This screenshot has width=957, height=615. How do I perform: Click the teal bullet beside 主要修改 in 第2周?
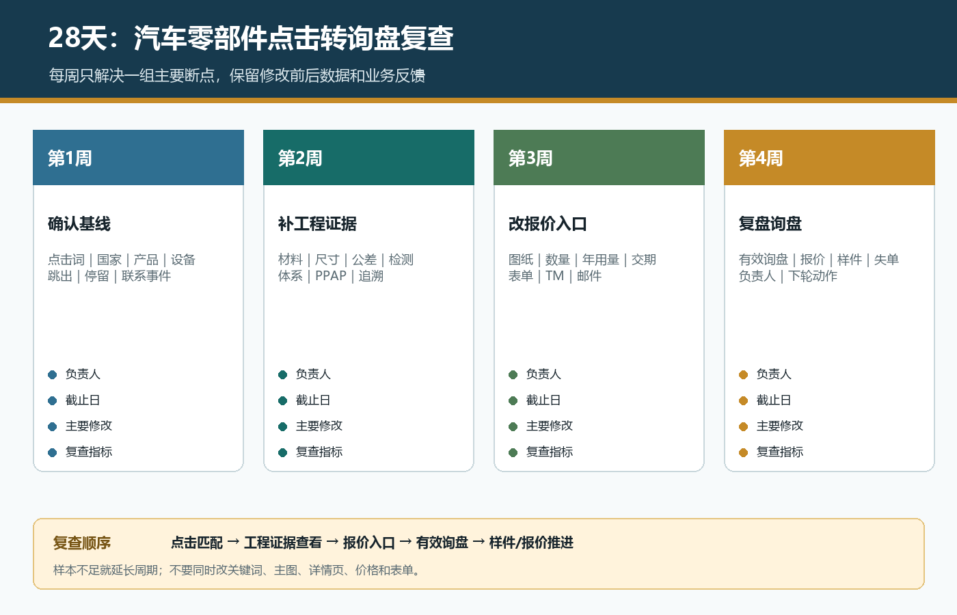(282, 426)
